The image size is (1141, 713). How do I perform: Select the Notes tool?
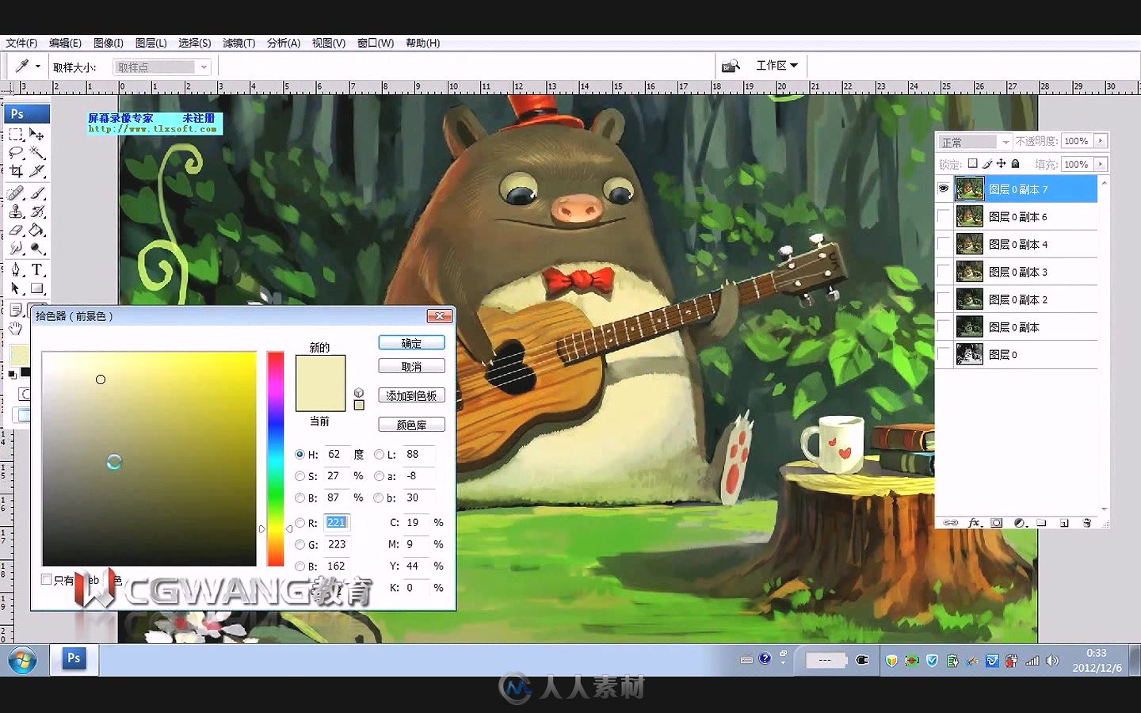pos(16,310)
